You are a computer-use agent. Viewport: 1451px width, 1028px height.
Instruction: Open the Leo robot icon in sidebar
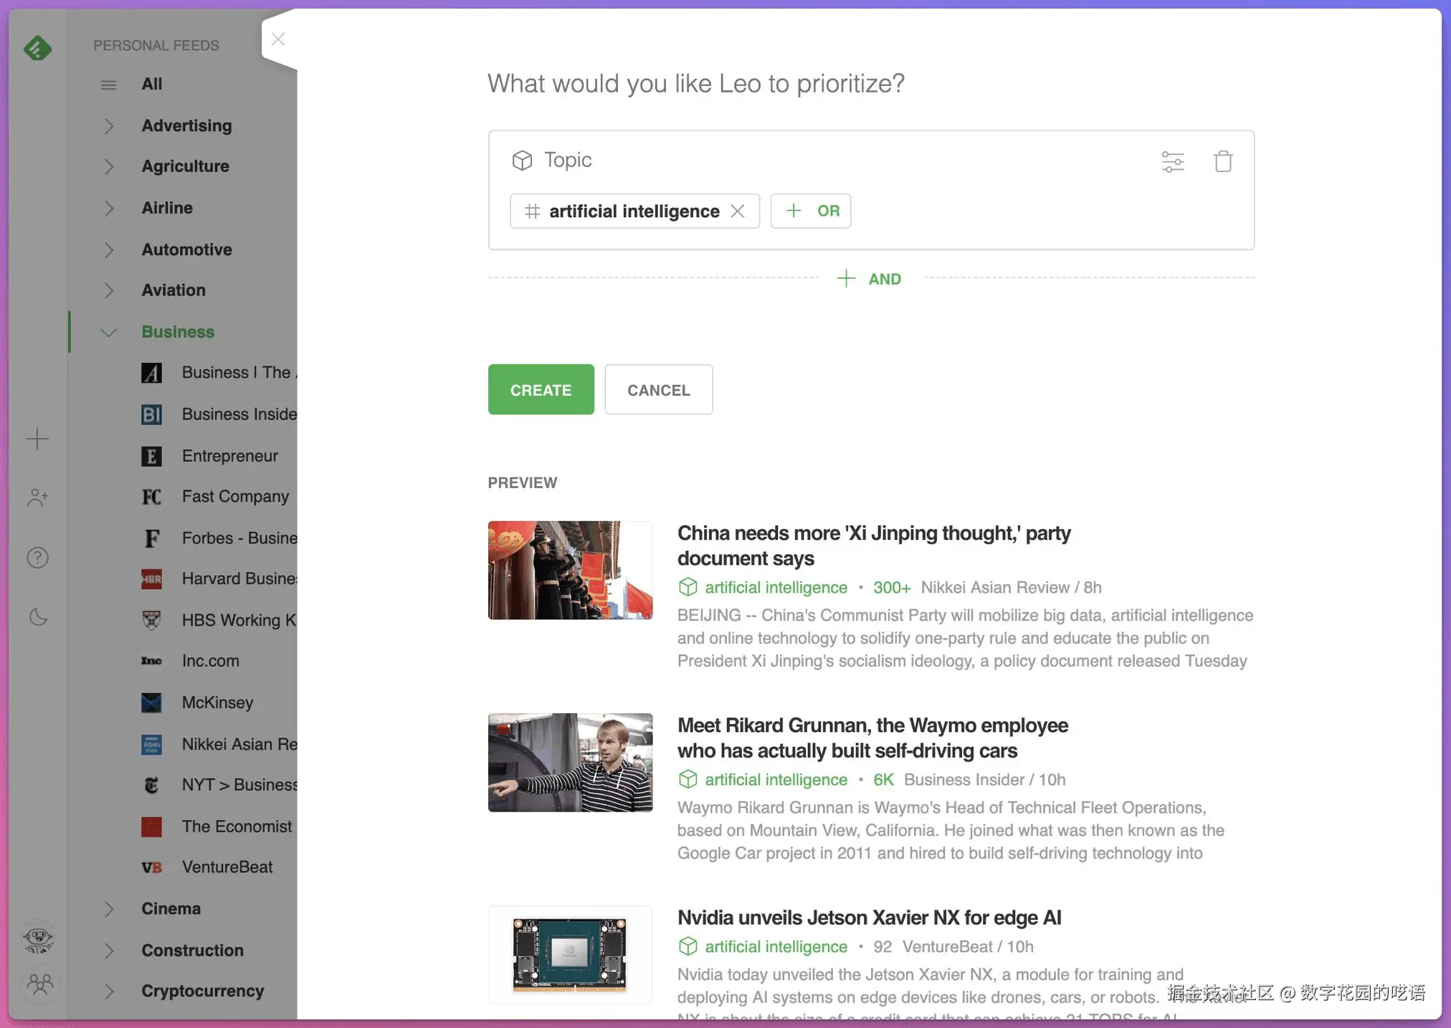[39, 938]
